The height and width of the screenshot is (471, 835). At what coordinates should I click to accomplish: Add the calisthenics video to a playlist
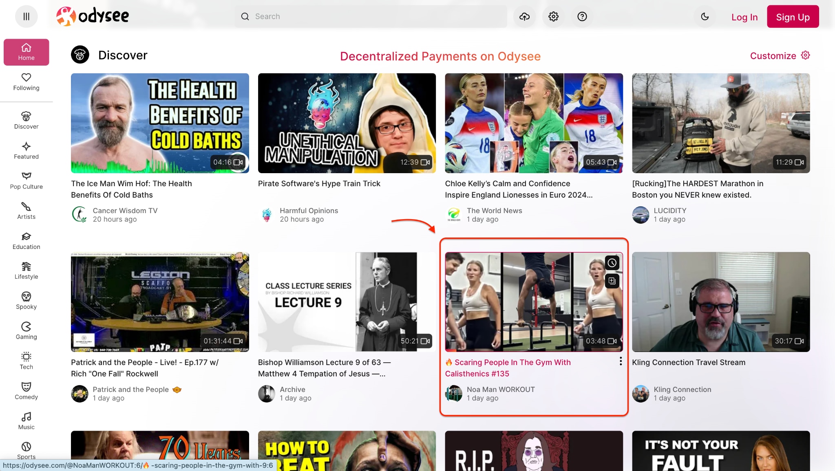pos(612,281)
